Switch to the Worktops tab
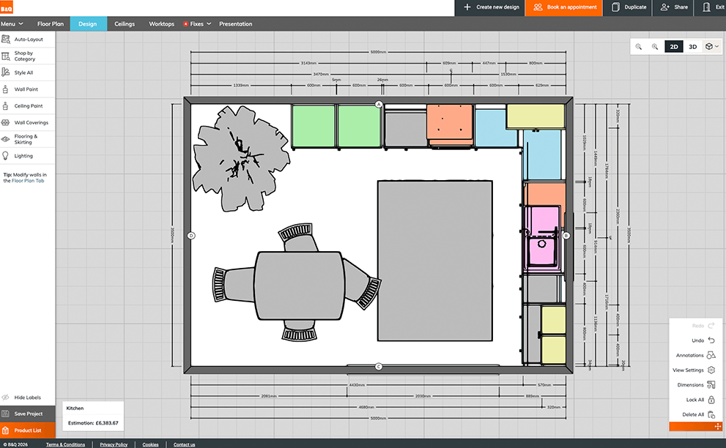Screen dimensions: 726x448 tap(161, 23)
